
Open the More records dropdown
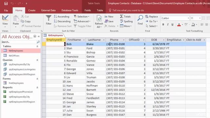tap(126, 26)
